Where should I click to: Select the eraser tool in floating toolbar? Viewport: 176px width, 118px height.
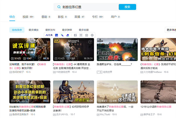pyautogui.click(x=67, y=35)
